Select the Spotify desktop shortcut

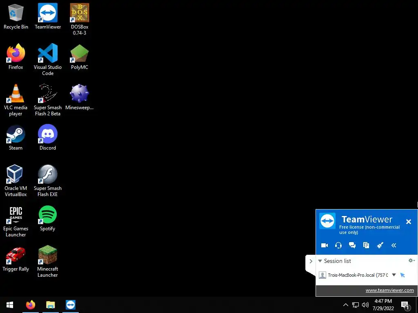coord(48,218)
